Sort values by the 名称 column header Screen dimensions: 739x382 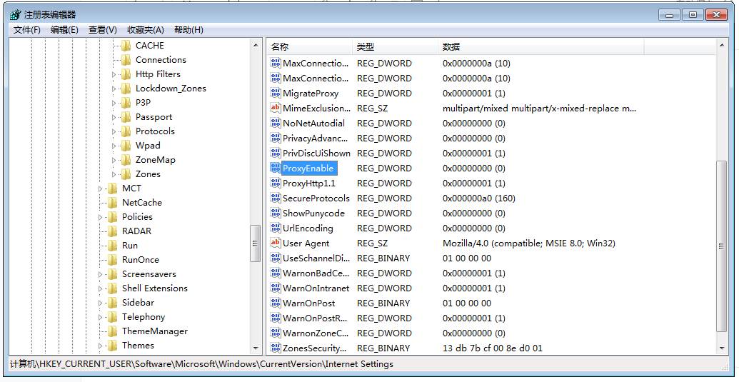point(310,46)
